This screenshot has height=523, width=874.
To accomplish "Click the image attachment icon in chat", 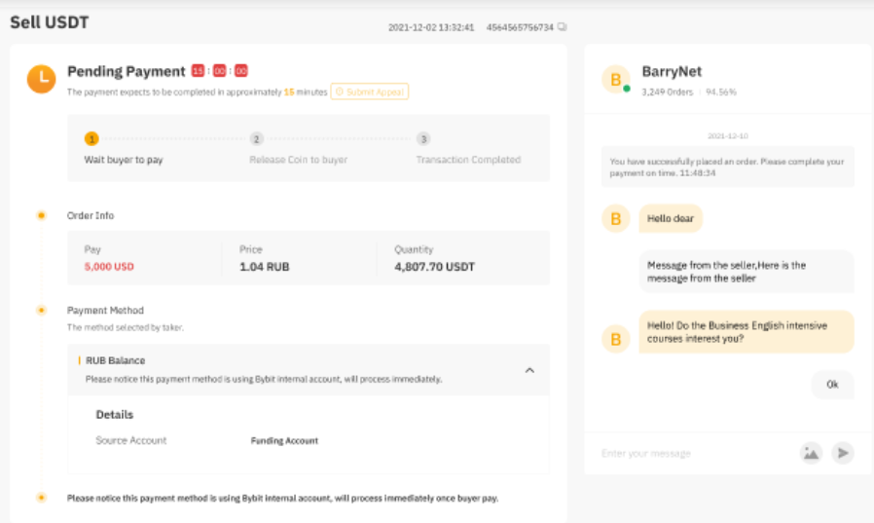I will tap(811, 452).
